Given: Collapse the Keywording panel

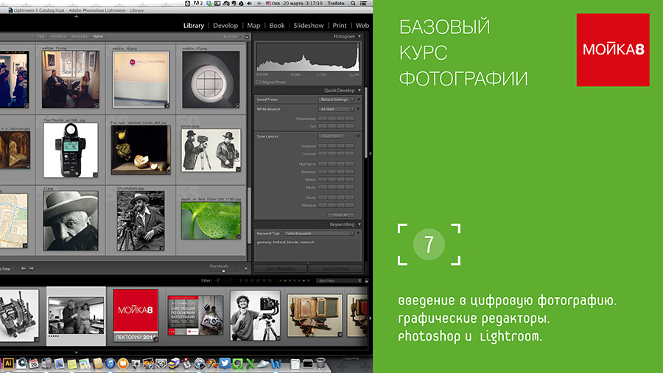Looking at the screenshot, I should click(359, 224).
